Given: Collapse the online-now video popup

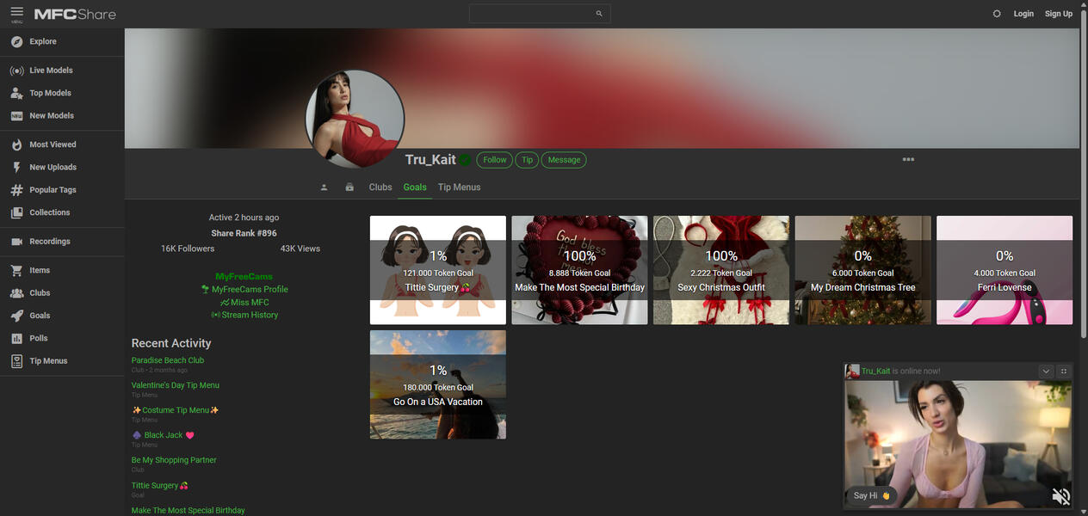Looking at the screenshot, I should [1046, 371].
